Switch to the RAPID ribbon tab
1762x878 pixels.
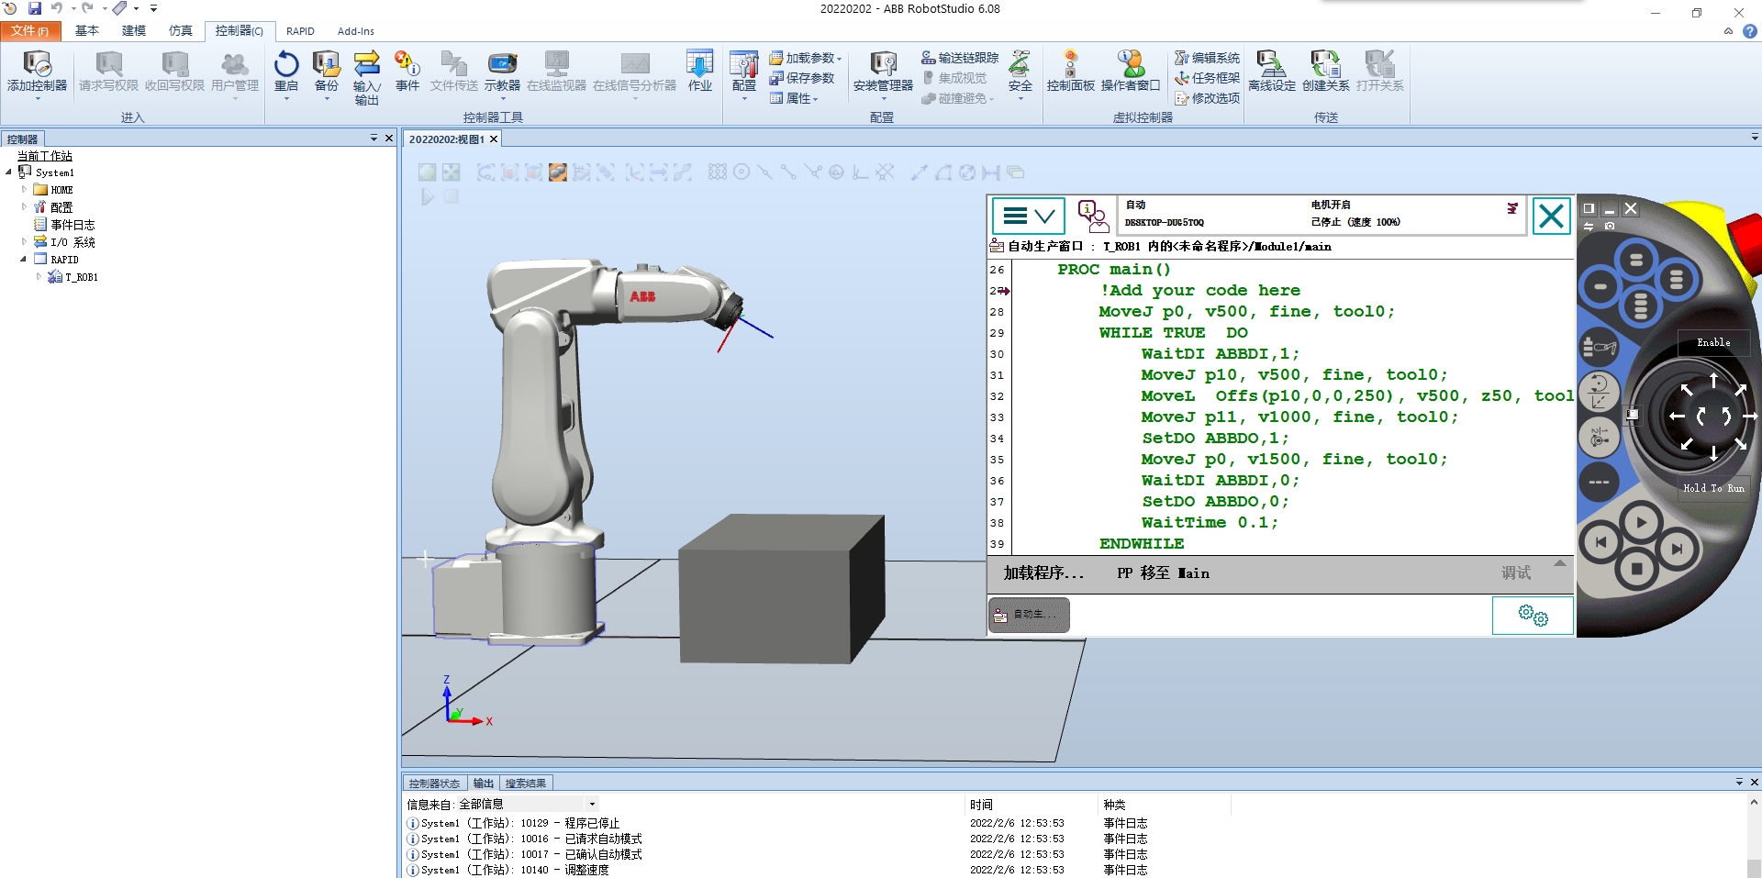click(x=300, y=30)
